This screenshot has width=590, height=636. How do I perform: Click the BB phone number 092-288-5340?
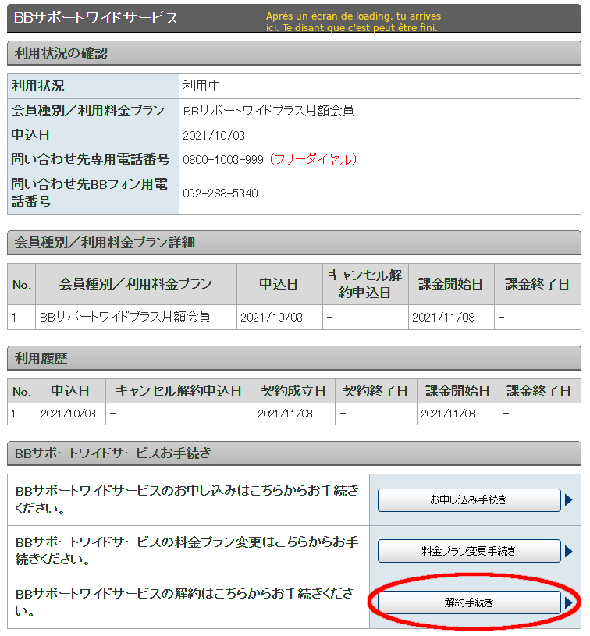click(220, 194)
